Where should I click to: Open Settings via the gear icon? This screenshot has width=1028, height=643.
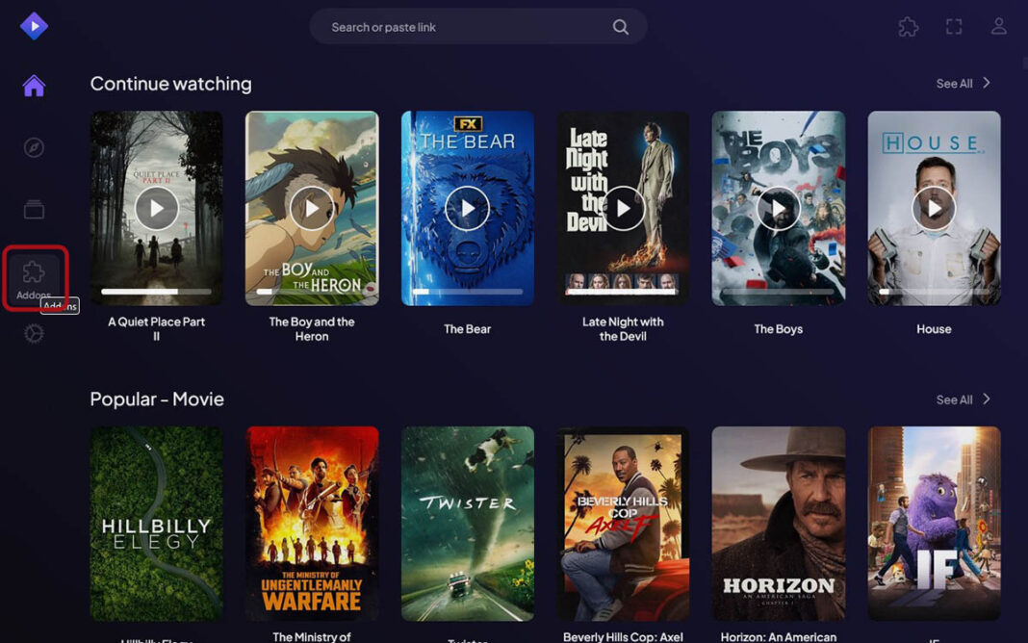(x=34, y=333)
